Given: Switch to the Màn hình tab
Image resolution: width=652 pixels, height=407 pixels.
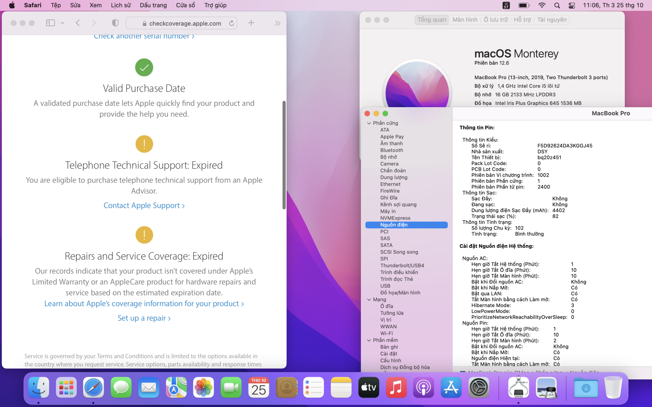Looking at the screenshot, I should pyautogui.click(x=465, y=20).
